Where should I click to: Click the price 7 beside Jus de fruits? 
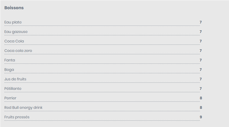201,79
